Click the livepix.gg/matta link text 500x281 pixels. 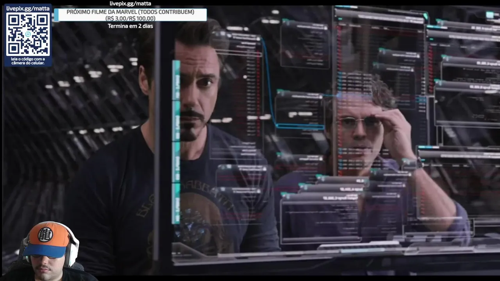tap(130, 4)
